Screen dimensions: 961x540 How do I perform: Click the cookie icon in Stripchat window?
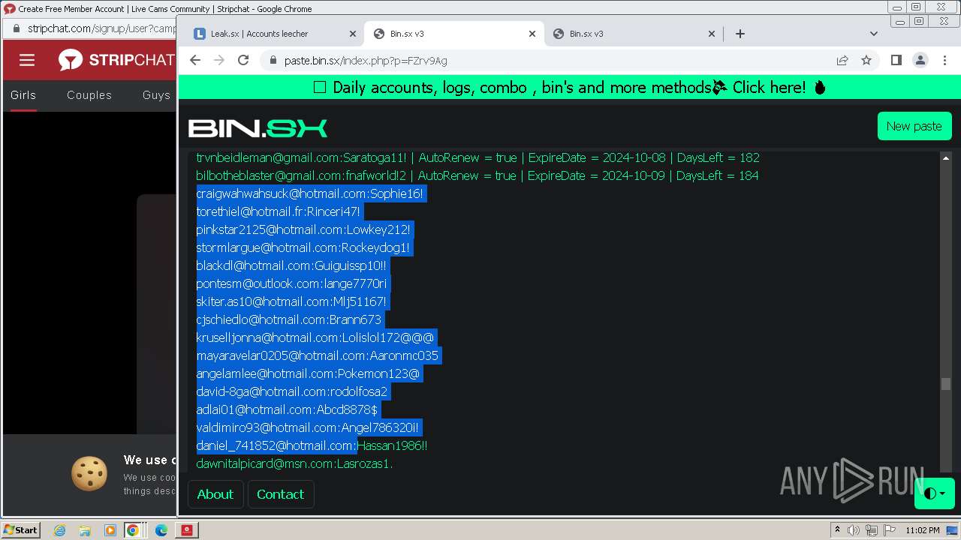click(x=89, y=473)
